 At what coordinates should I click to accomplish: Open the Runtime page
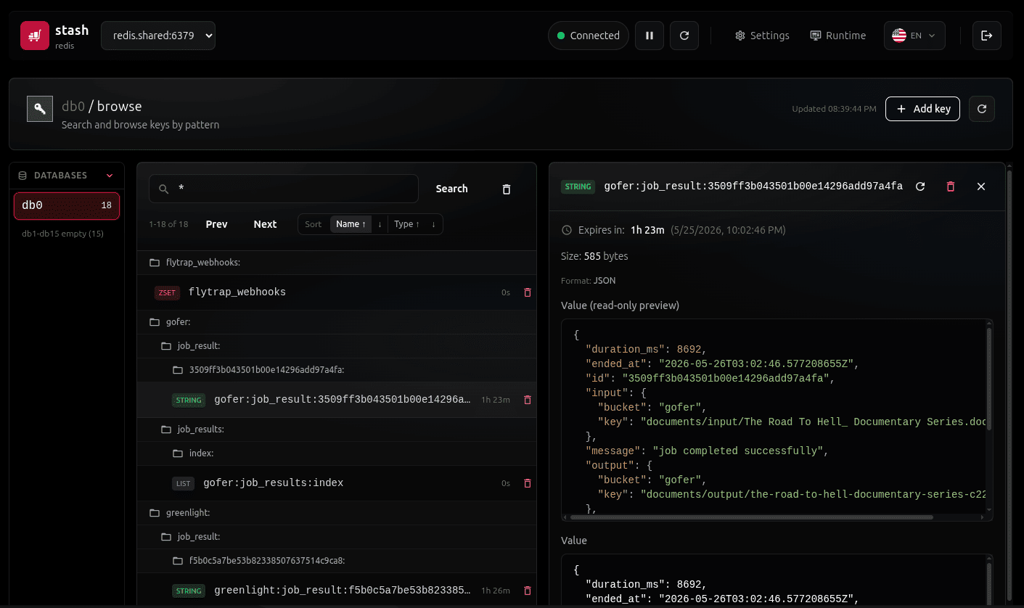(838, 36)
